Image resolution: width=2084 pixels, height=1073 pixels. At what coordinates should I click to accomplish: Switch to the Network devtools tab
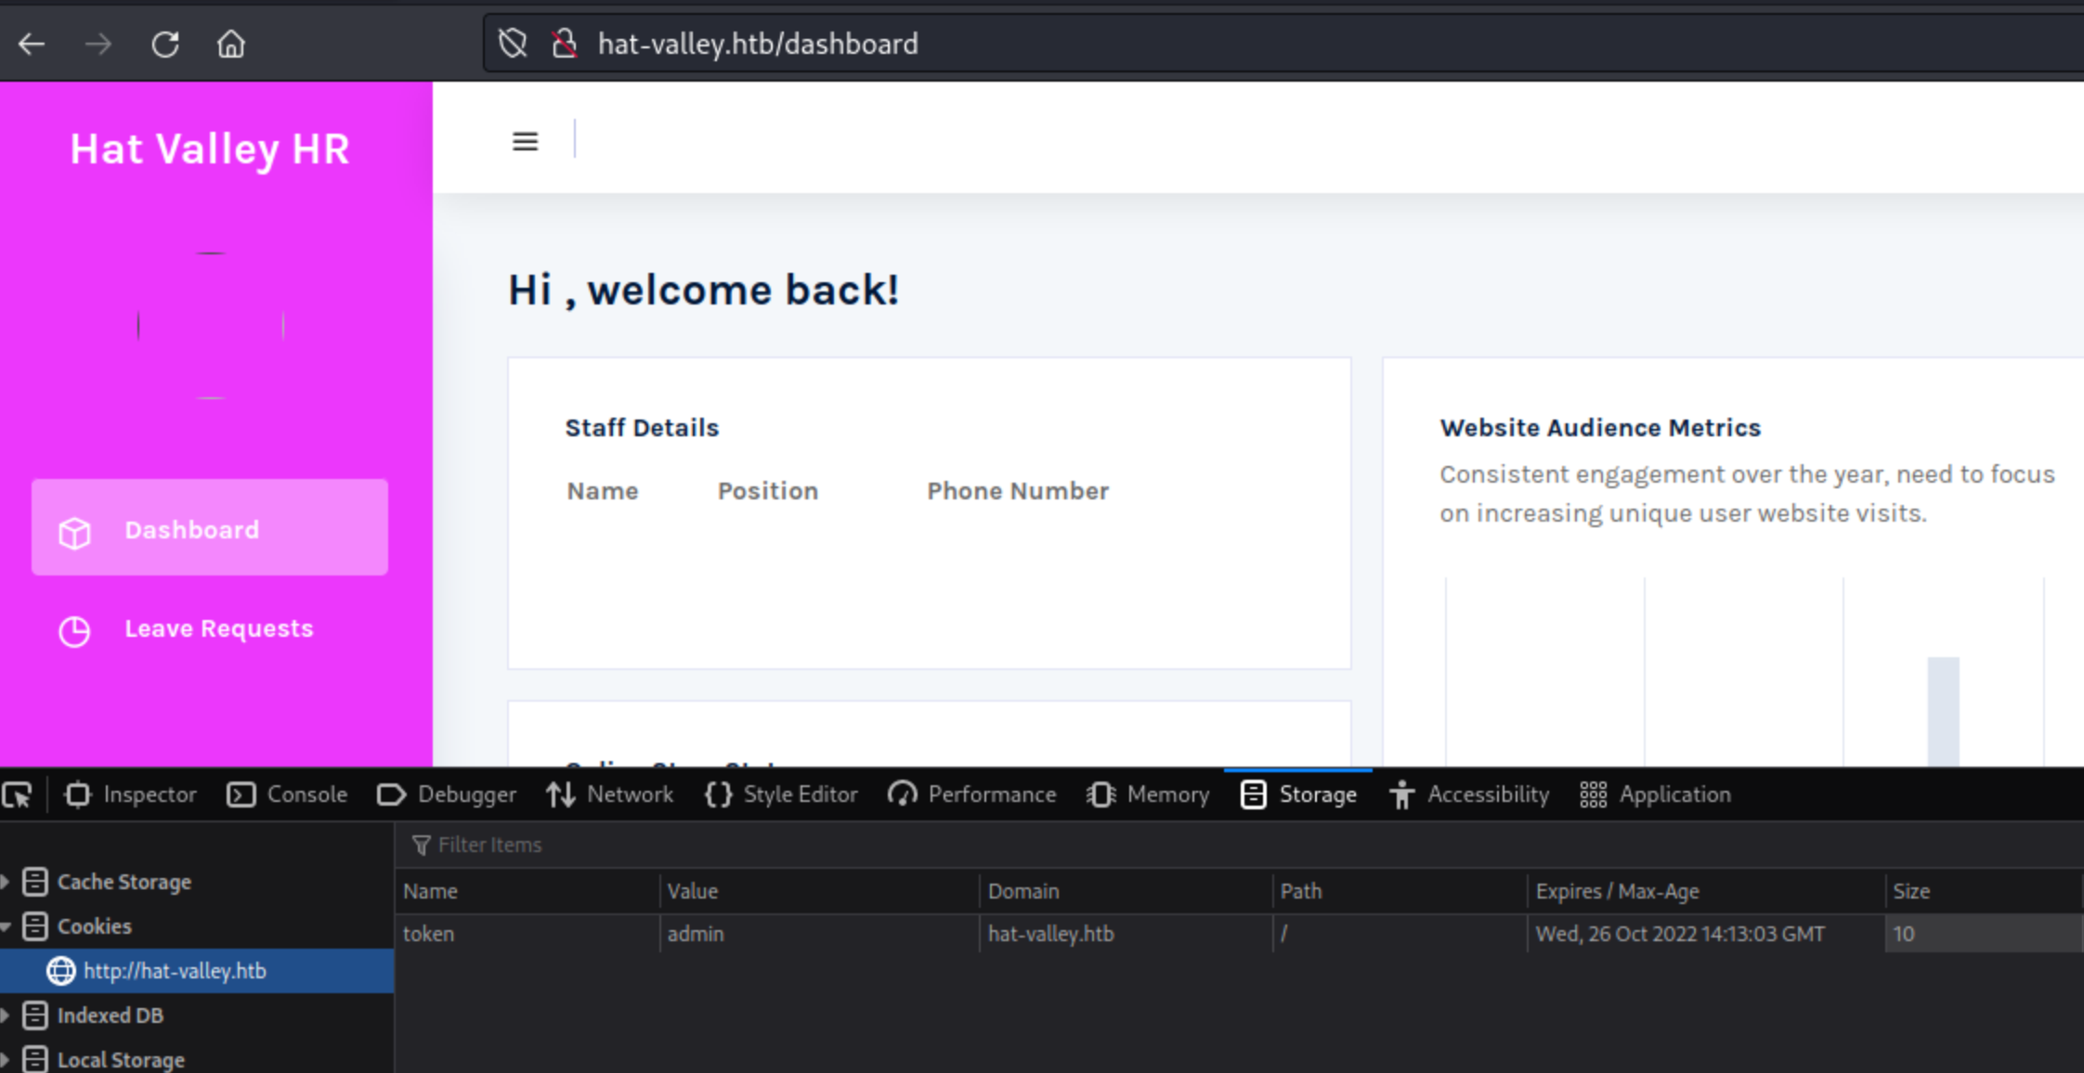(x=610, y=795)
